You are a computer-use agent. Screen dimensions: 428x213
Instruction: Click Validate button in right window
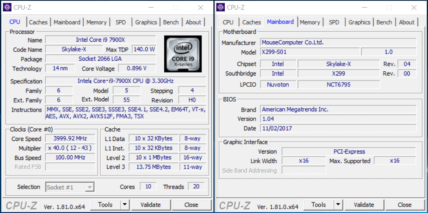[364, 205]
